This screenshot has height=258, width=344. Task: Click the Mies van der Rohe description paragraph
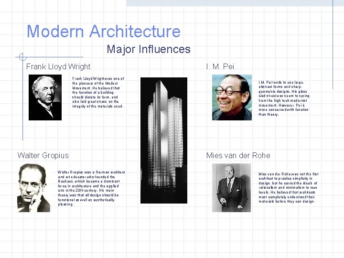(288, 188)
